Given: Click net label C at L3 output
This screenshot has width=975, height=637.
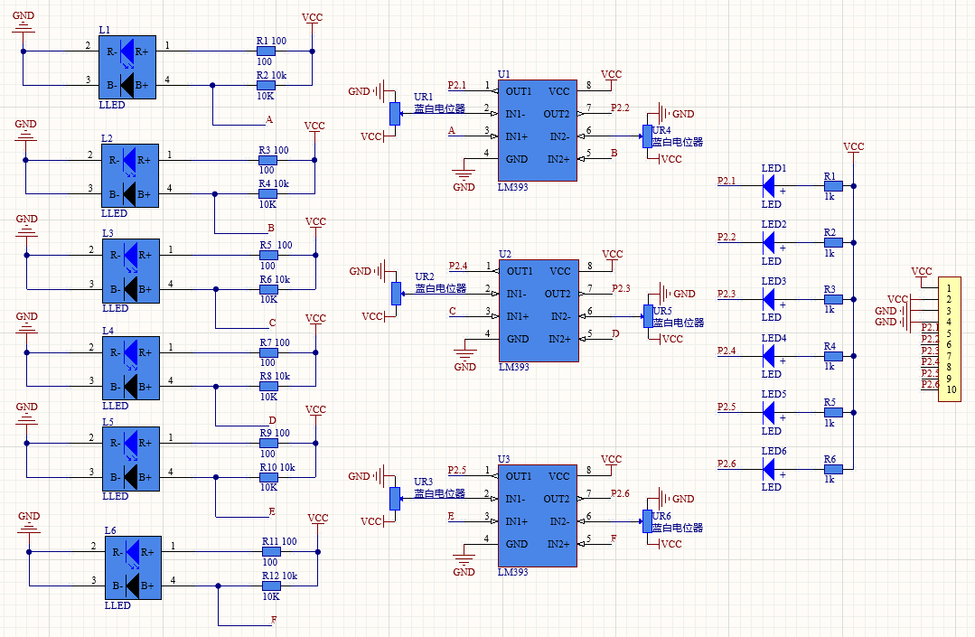Looking at the screenshot, I should (x=272, y=323).
